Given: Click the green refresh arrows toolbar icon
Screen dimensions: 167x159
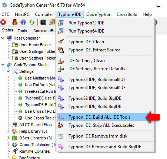Looking at the screenshot, I should [32, 22].
